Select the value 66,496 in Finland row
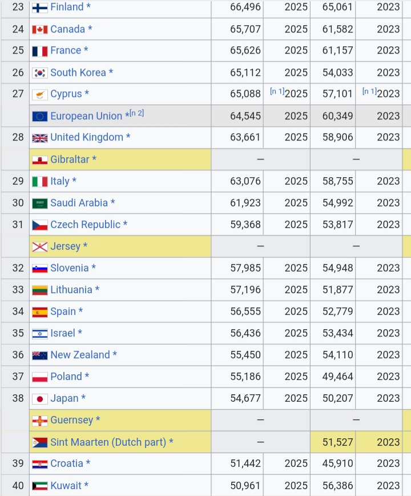Screen dimensions: 411x496 coord(245,7)
